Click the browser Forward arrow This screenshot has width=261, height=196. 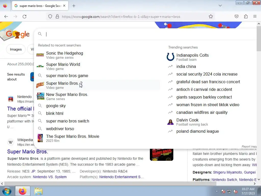click(15, 17)
